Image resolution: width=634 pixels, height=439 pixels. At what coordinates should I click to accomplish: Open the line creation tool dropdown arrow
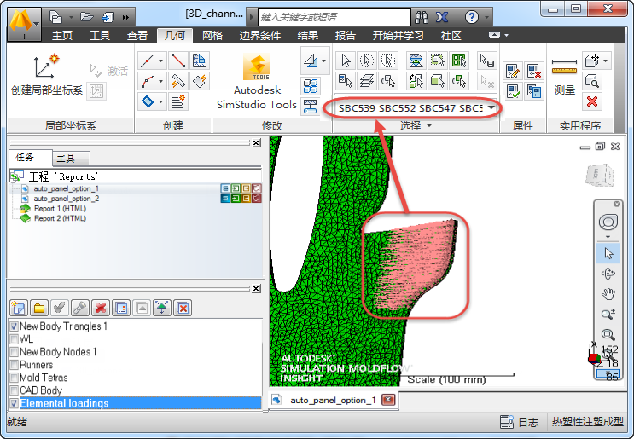tap(161, 61)
